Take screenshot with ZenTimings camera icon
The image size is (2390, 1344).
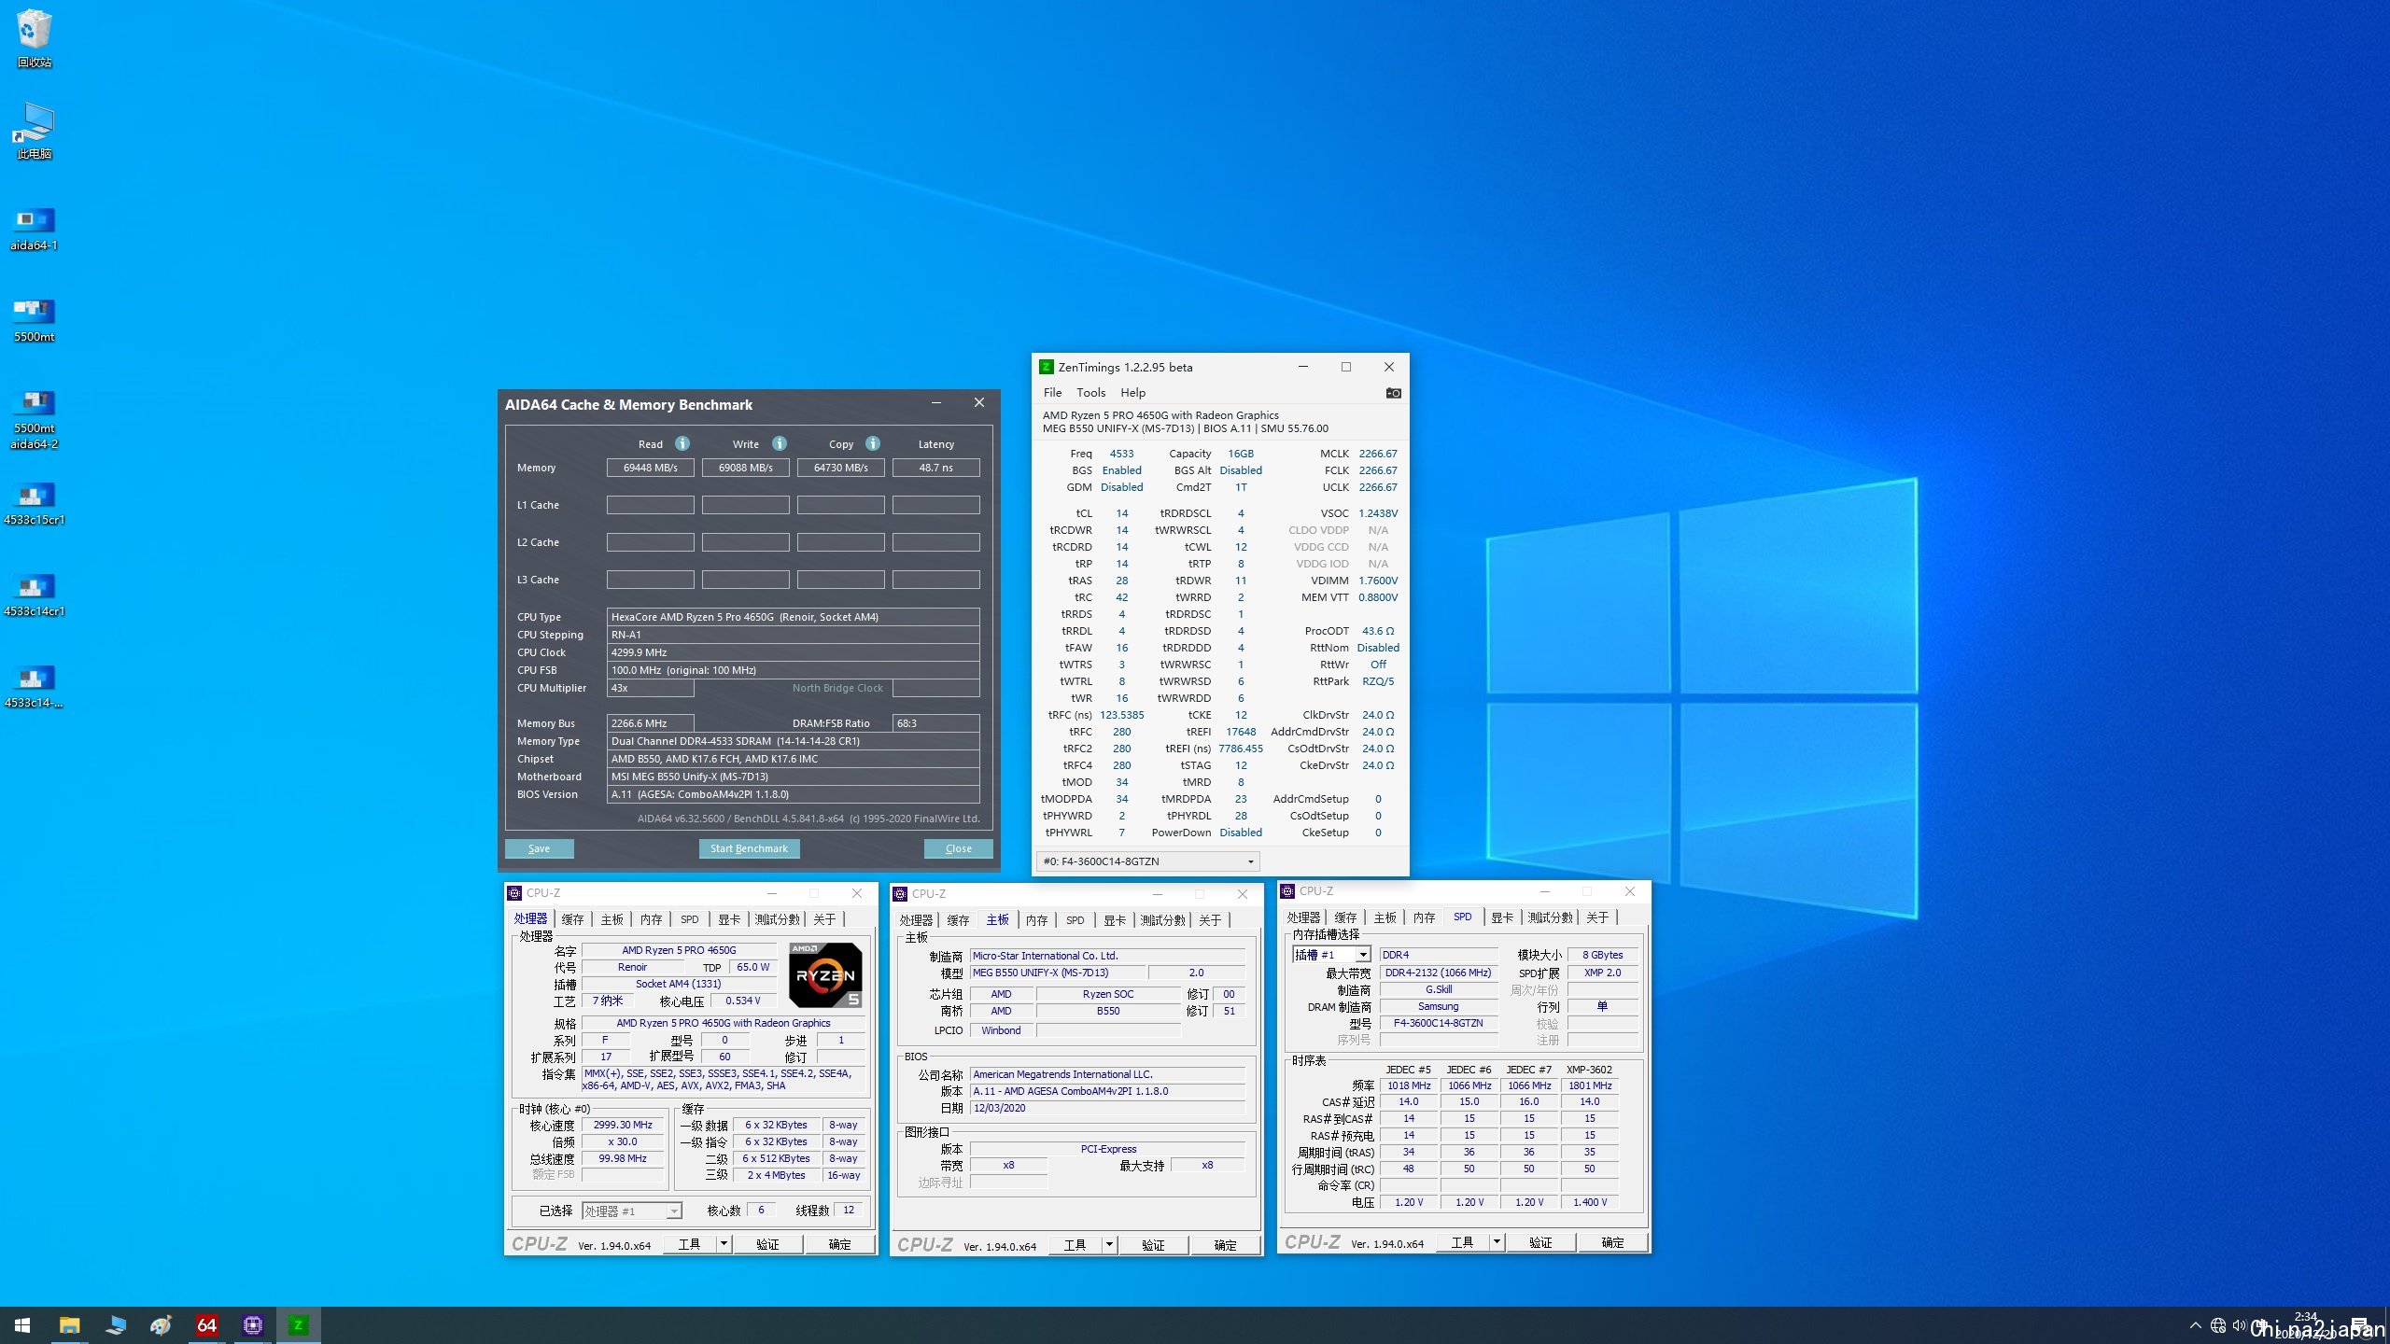pyautogui.click(x=1393, y=393)
